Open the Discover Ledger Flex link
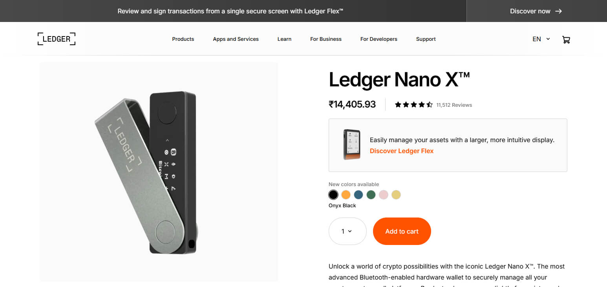Viewport: 607px width, 287px height. [x=401, y=151]
